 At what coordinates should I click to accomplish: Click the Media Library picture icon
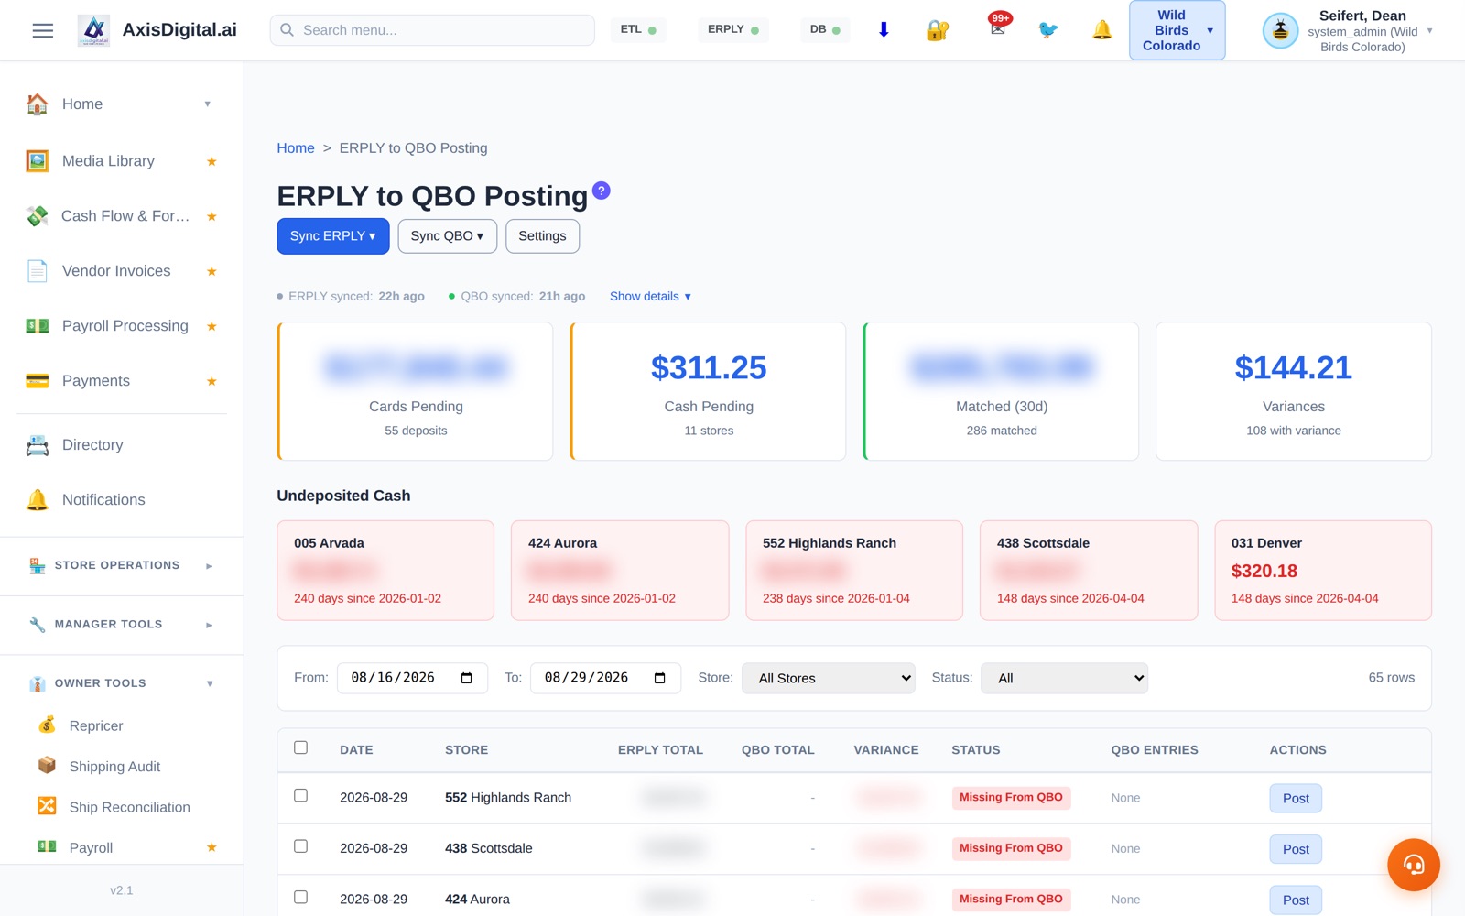coord(38,161)
